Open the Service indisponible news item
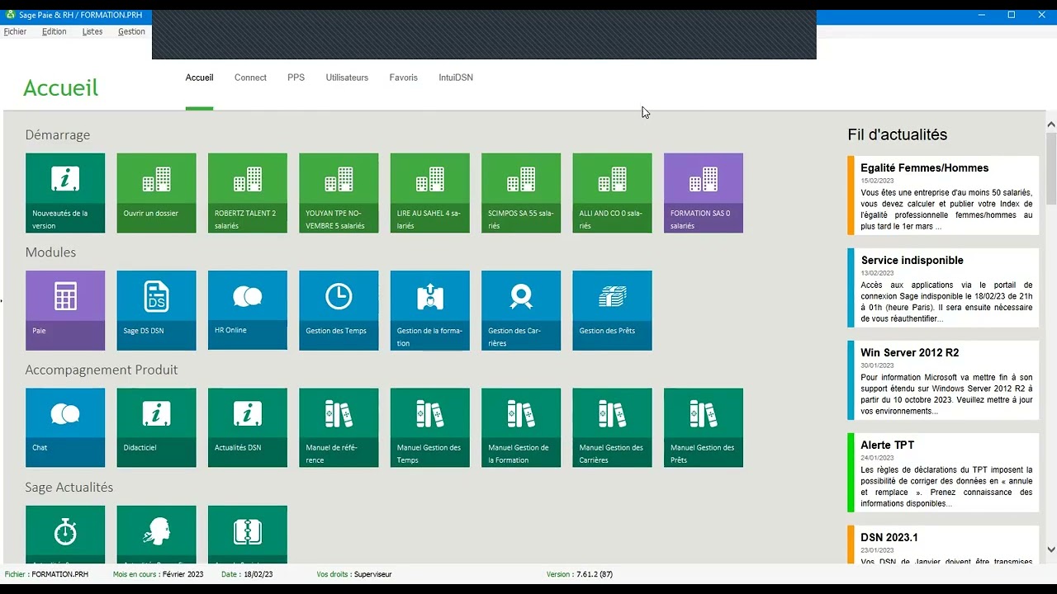The height and width of the screenshot is (594, 1057). 944,288
